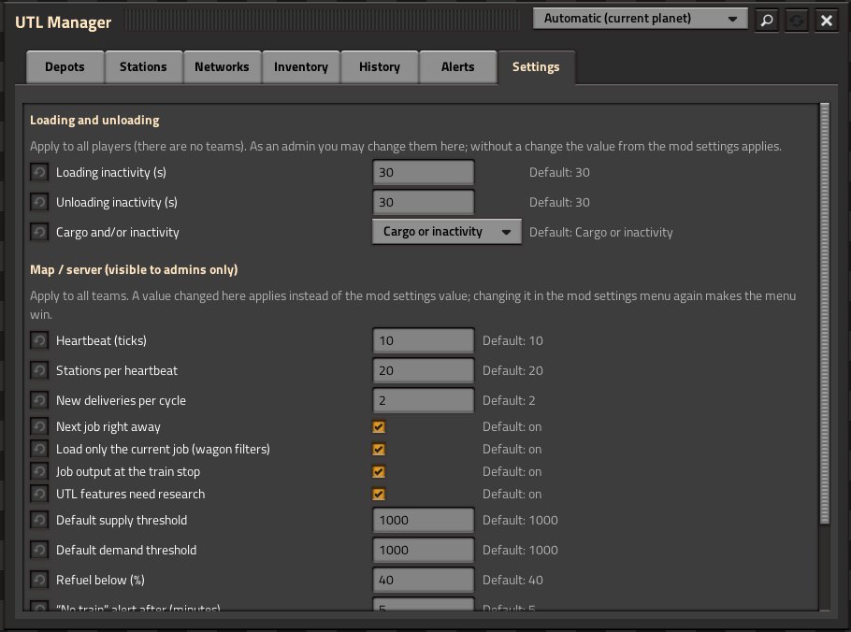The image size is (851, 632).
Task: Reset Job output at train stop
Action: (39, 471)
